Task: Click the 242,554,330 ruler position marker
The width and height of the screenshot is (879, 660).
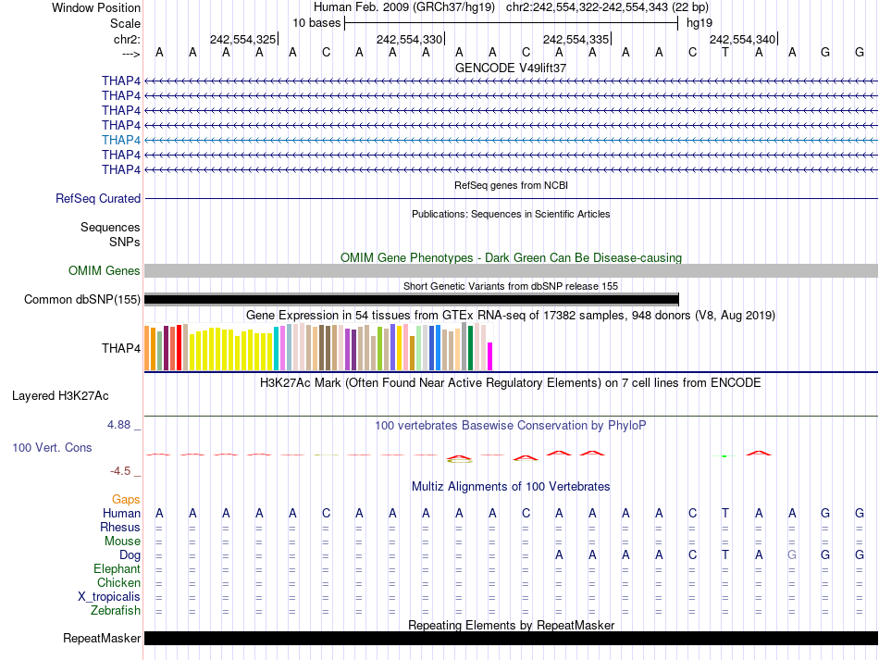Action: coord(410,40)
